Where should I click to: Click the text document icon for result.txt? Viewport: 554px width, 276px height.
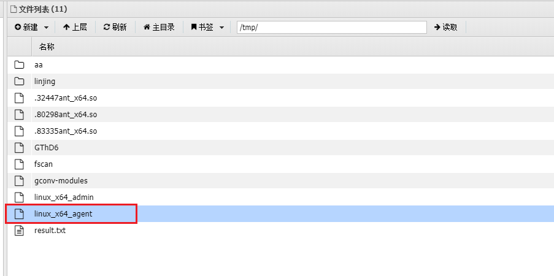[x=19, y=230]
